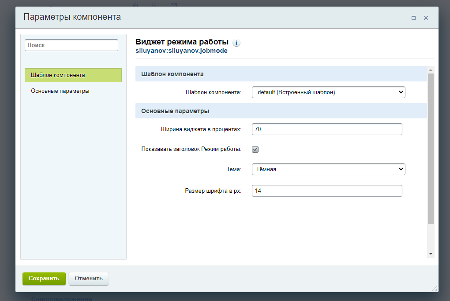The width and height of the screenshot is (450, 301).
Task: Switch to Основные параметры section
Action: 60,91
